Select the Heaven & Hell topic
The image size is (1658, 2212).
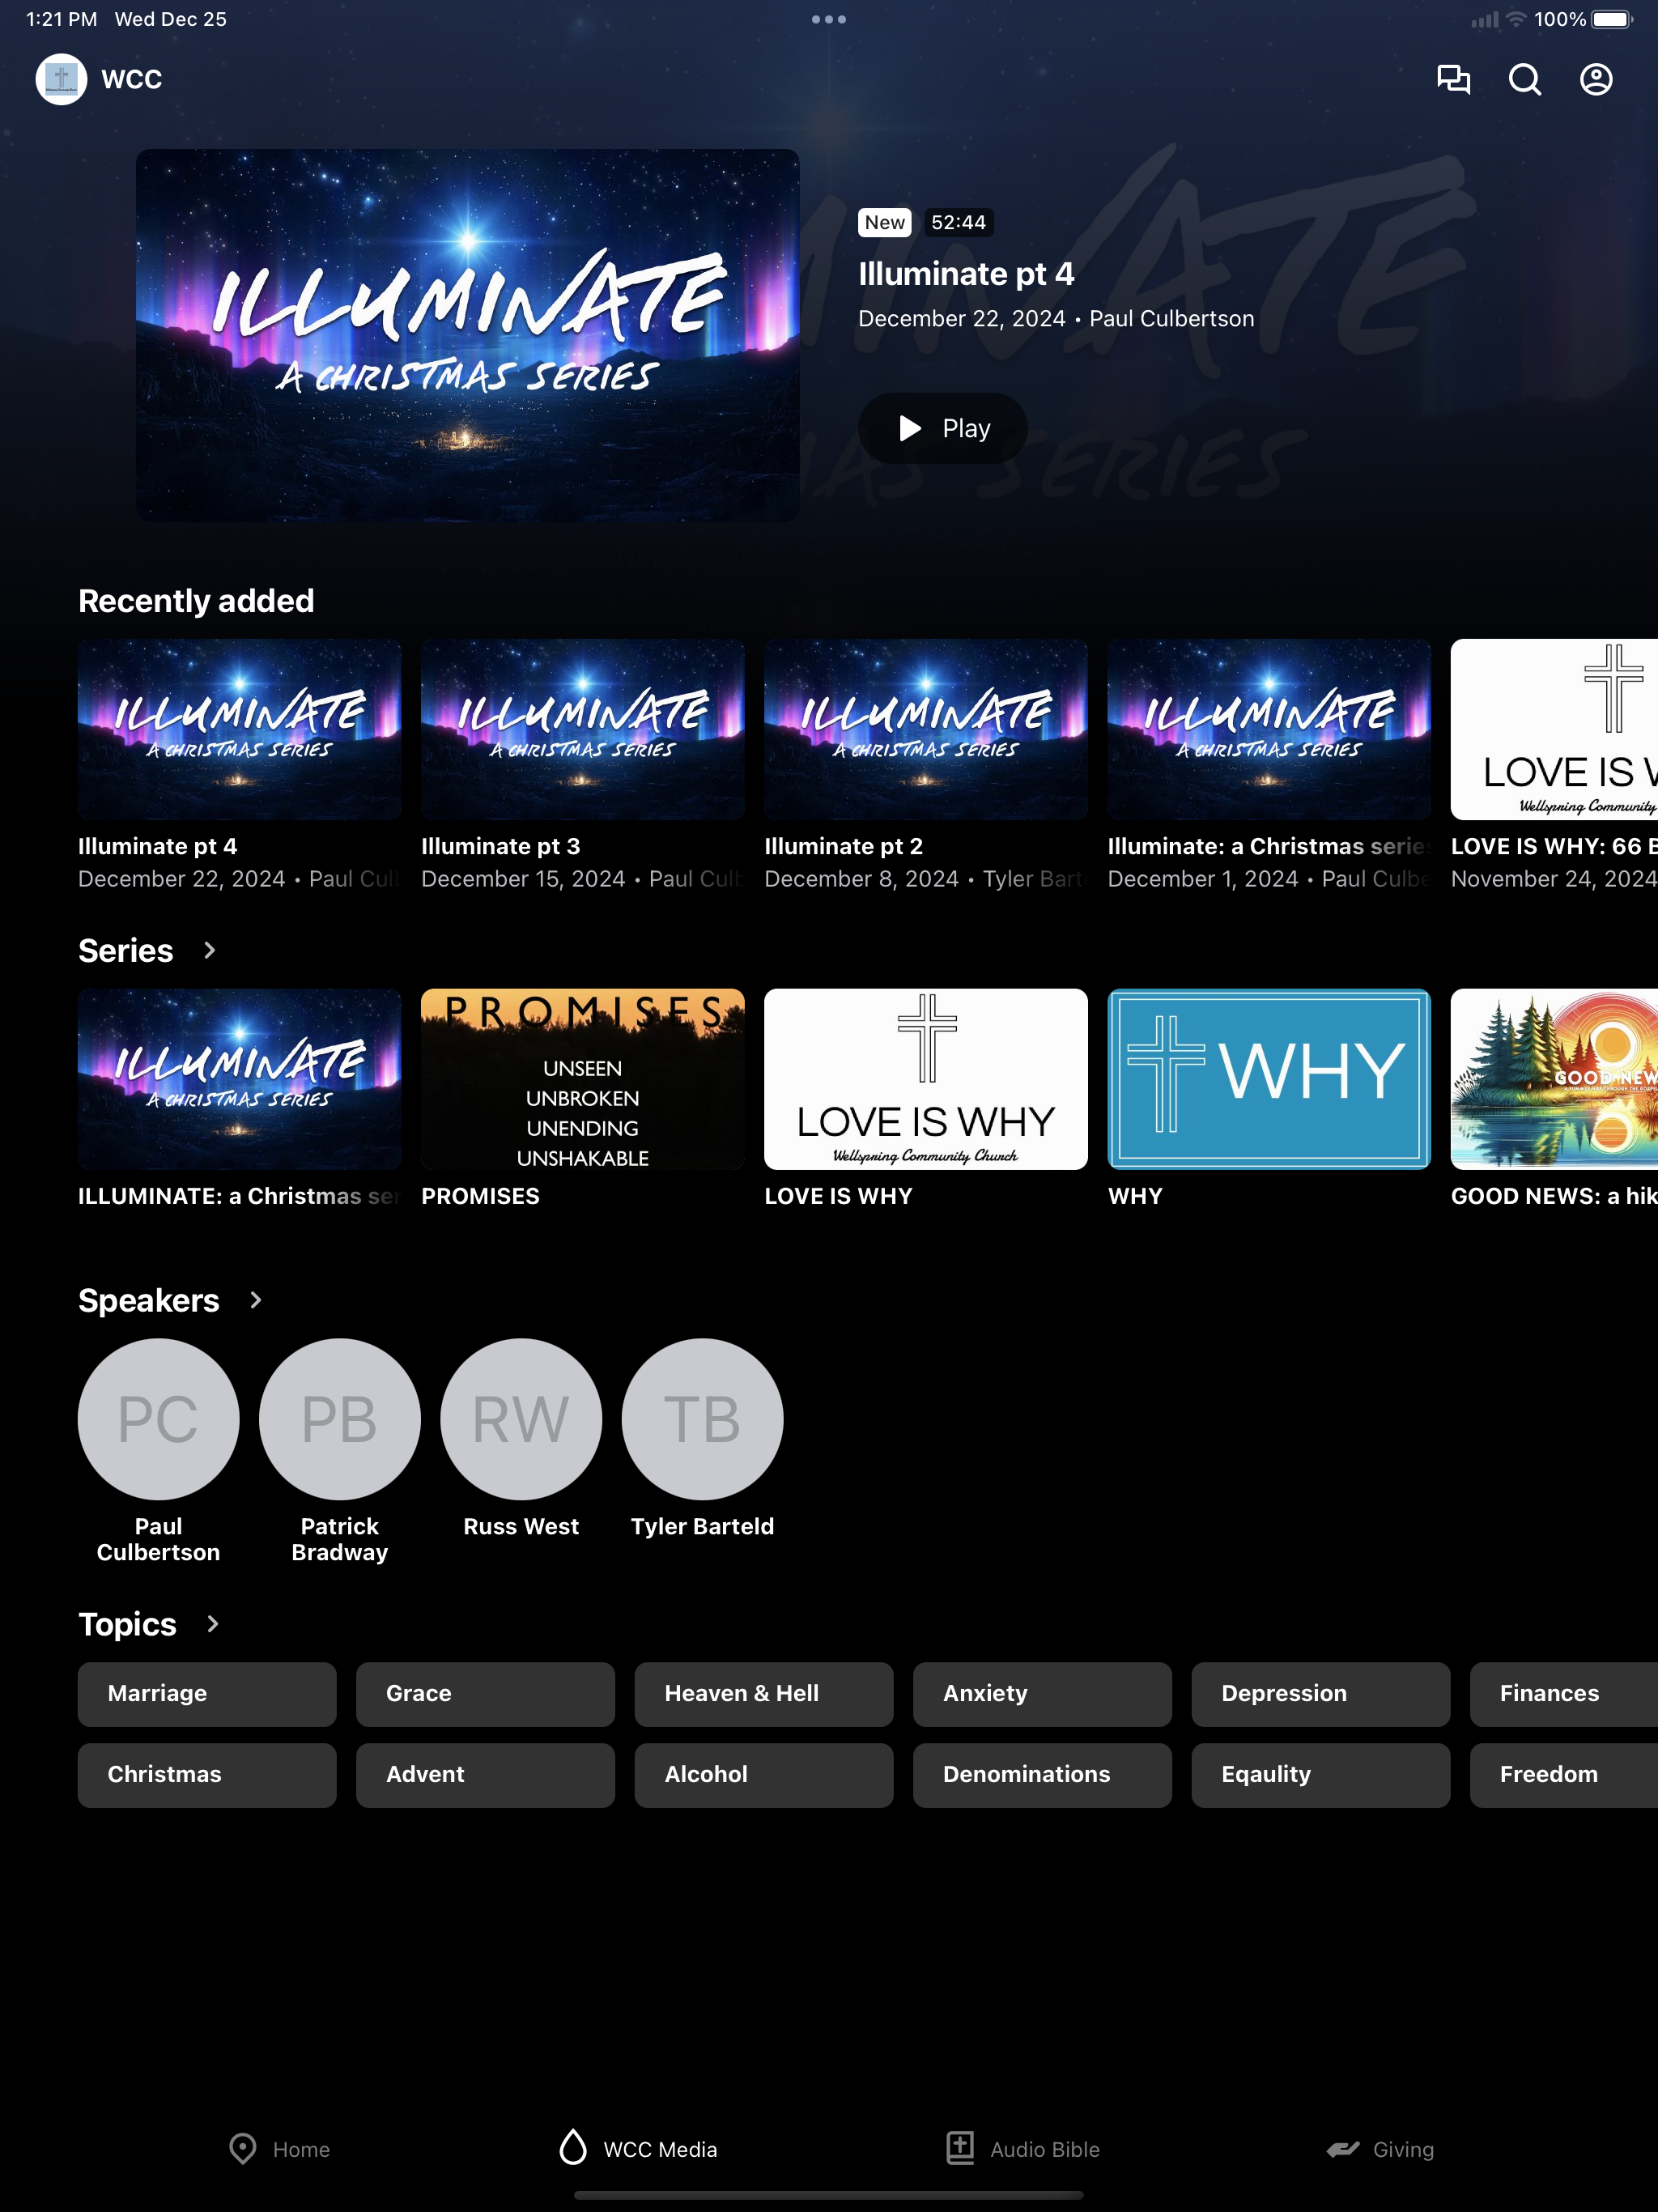[x=764, y=1694]
